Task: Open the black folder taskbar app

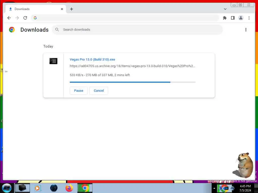Action: pyautogui.click(x=22, y=188)
